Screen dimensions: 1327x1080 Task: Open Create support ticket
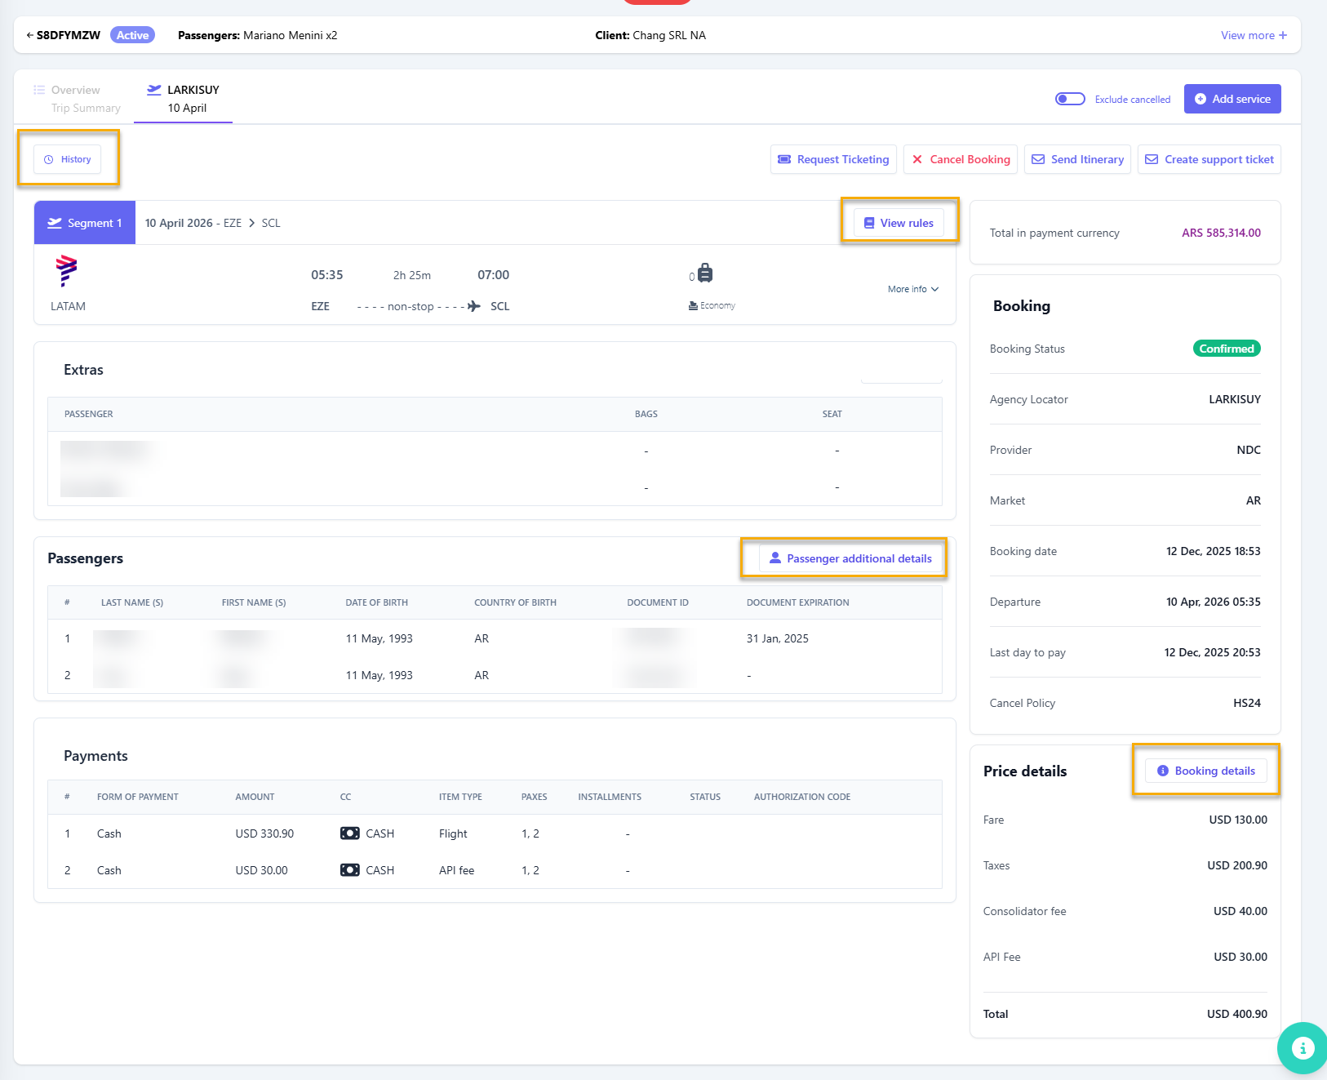click(x=1209, y=159)
